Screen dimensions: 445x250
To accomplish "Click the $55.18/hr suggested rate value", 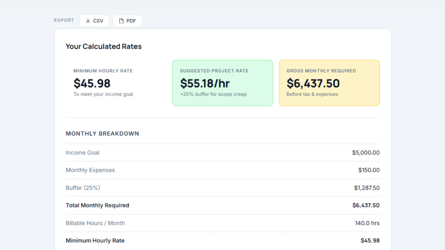I will (205, 83).
